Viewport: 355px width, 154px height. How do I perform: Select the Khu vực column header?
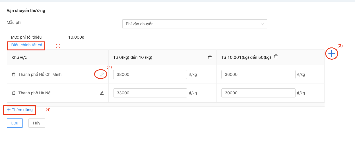(19, 57)
